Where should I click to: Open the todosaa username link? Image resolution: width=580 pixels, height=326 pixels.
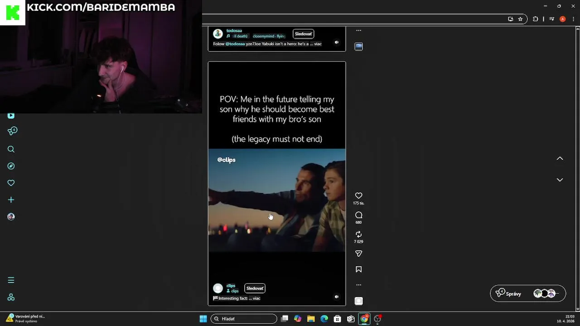click(x=234, y=31)
